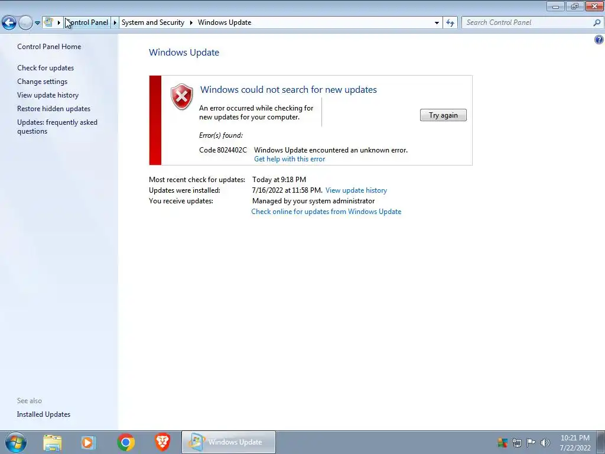Open Windows Explorer from the taskbar
Viewport: 605px width, 454px height.
tap(52, 442)
